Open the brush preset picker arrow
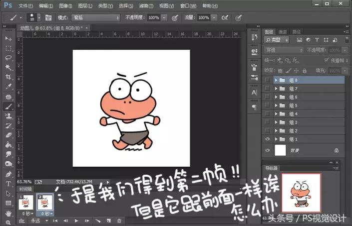The image size is (352, 226). coord(39,17)
